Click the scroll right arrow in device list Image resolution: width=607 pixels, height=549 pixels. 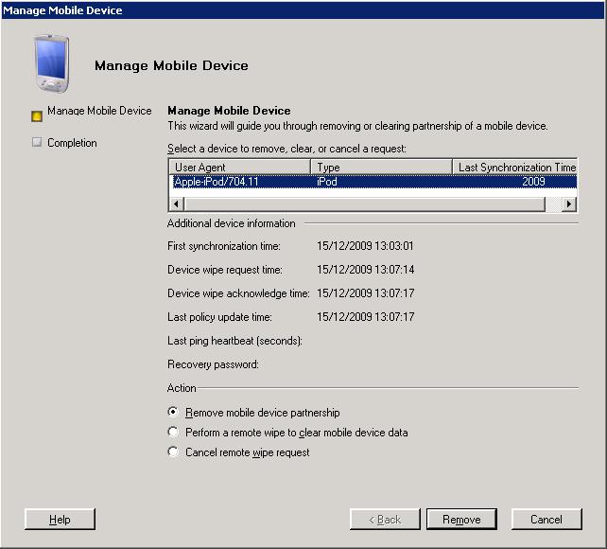coord(569,204)
